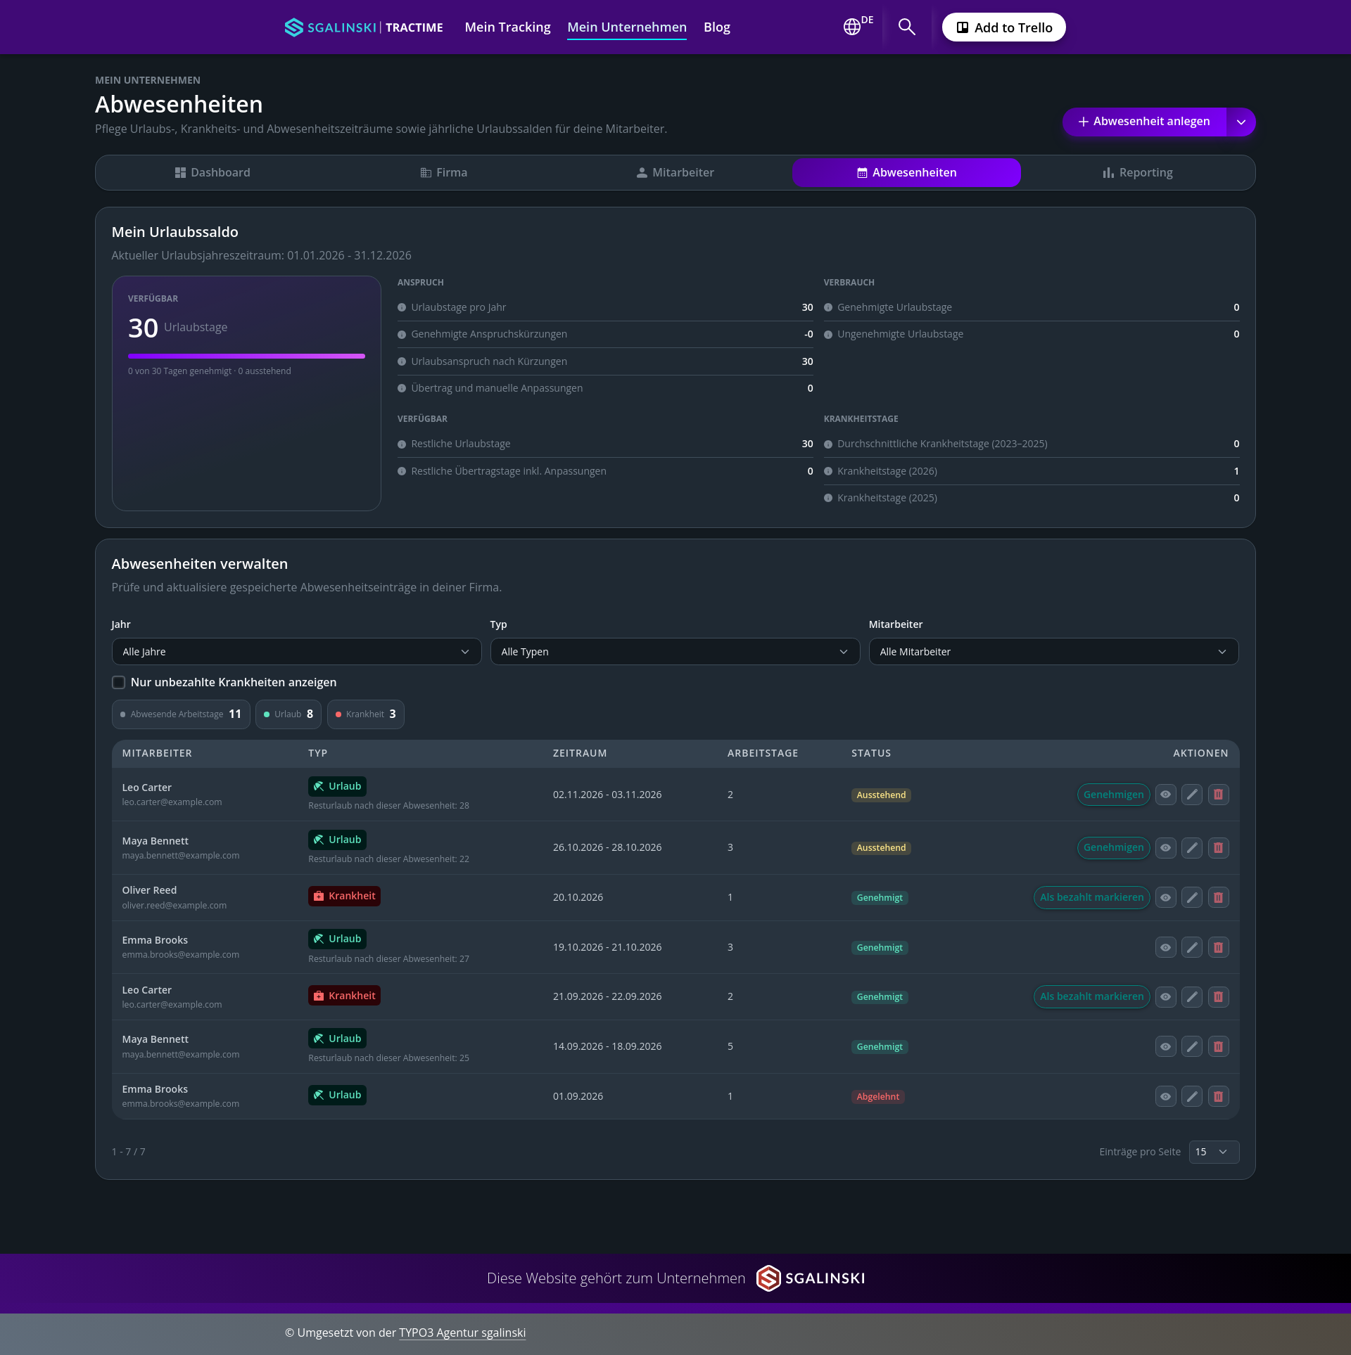Screen dimensions: 1351x1355
Task: Open the Typ dropdown showing Alle Typen
Action: [x=675, y=652]
